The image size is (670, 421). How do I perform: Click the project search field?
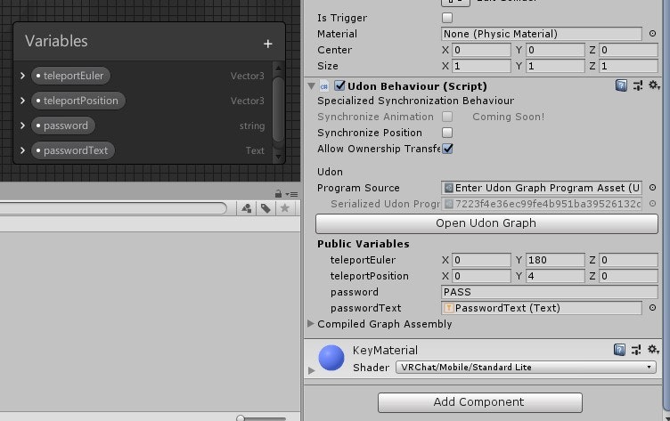[113, 208]
